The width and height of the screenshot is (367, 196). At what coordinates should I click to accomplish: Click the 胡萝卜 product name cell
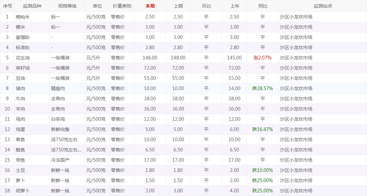(x=23, y=191)
